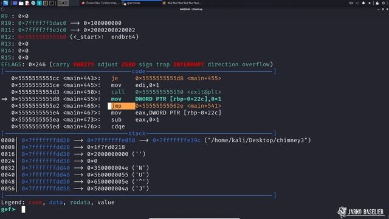
Task: Open the power/logout tray icon
Action: [x=384, y=3]
